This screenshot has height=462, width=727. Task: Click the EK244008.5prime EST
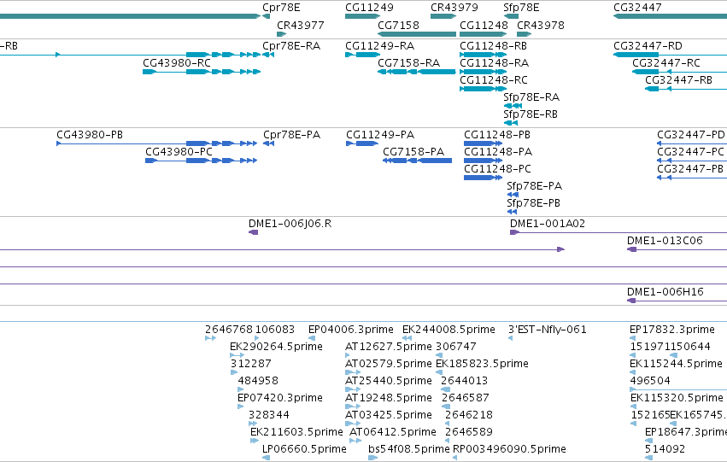point(407,338)
